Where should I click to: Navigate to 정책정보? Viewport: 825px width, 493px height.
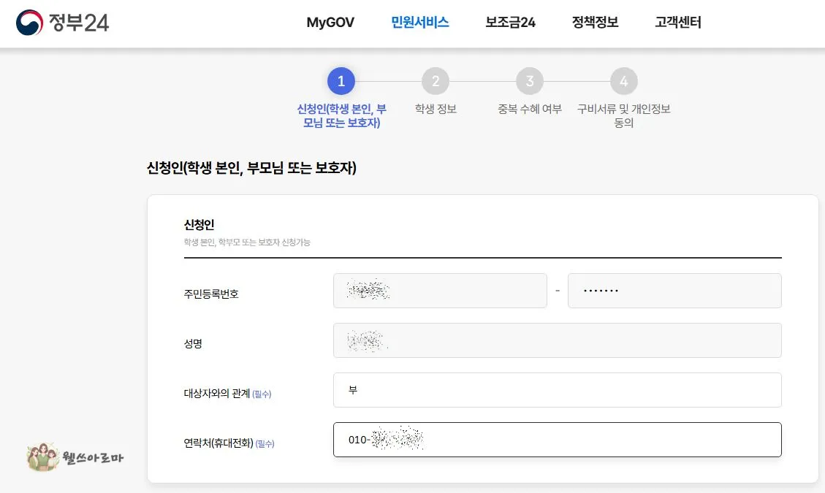point(594,23)
